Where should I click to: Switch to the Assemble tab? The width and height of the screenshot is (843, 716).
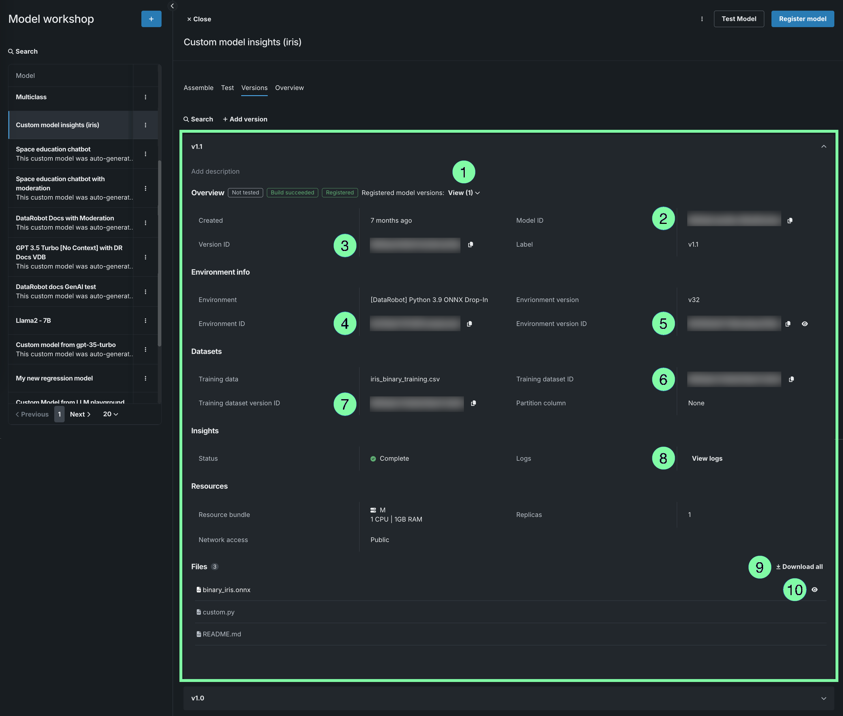pos(198,88)
